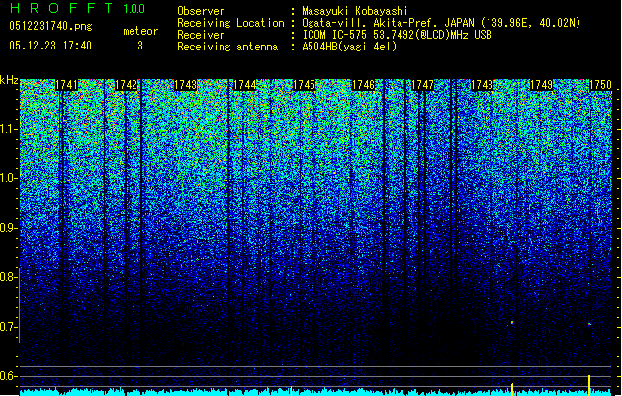The width and height of the screenshot is (622, 396).
Task: Click the ICOM IC-575 53.7492 MHz USB text
Action: (397, 35)
